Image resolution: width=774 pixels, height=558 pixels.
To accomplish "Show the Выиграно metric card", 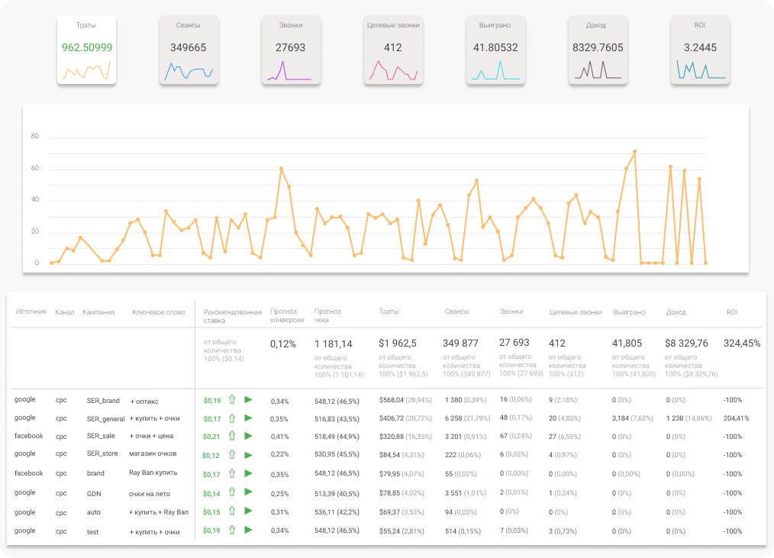I will [x=495, y=50].
